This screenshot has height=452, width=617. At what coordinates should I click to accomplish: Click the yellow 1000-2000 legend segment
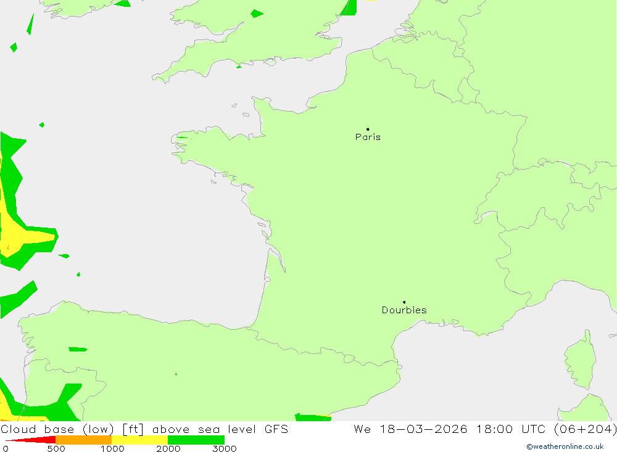[139, 440]
